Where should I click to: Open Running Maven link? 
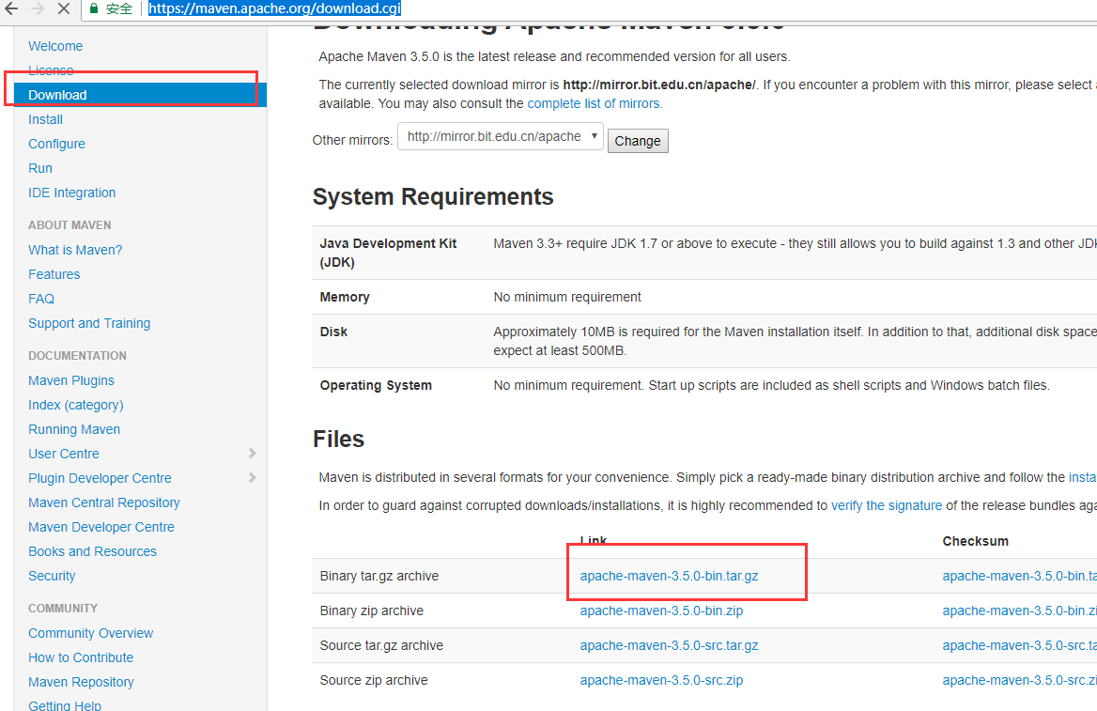point(74,429)
